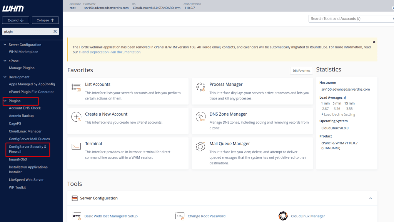The image size is (394, 222).
Task: Open the cPanel Deprecation Plan documentation link
Action: click(x=110, y=52)
